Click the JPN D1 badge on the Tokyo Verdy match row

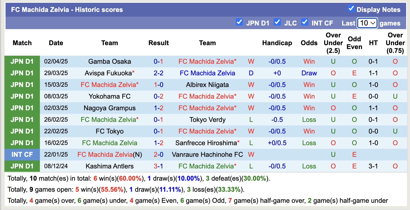(x=22, y=120)
